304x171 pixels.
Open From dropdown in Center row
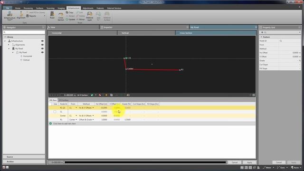pyautogui.click(x=76, y=116)
